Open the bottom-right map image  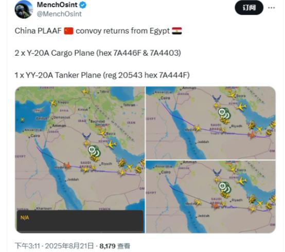[x=210, y=197]
